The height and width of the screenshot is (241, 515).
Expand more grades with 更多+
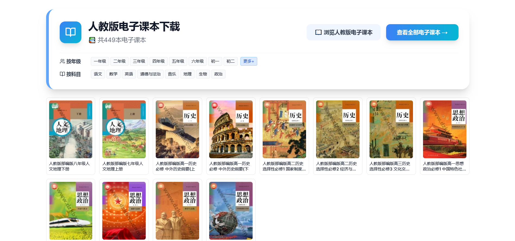pyautogui.click(x=249, y=61)
